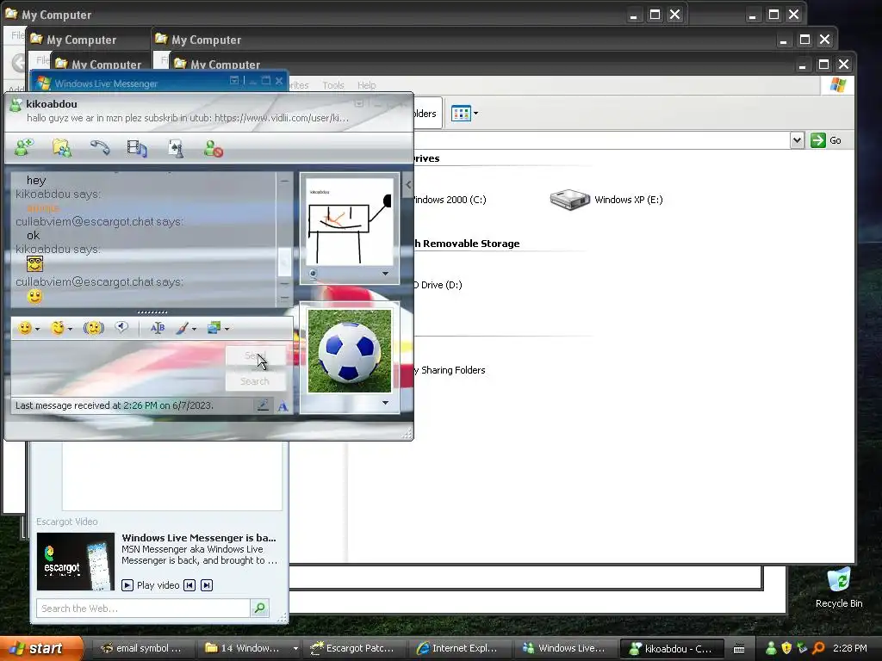Open the Tools menu in My Computer
Viewport: 882px width, 661px height.
tap(333, 85)
